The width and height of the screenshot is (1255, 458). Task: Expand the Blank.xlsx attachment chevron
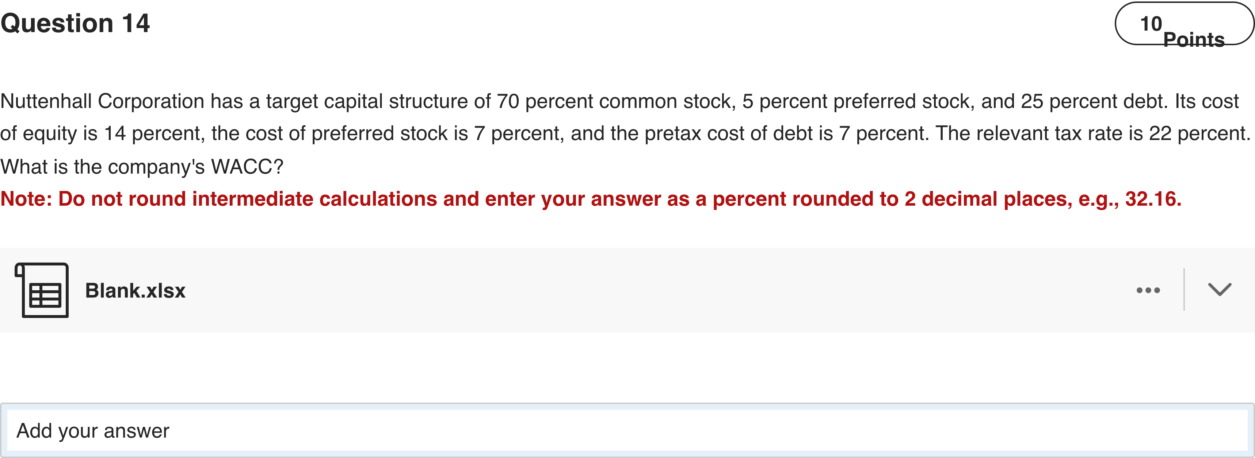(x=1220, y=290)
